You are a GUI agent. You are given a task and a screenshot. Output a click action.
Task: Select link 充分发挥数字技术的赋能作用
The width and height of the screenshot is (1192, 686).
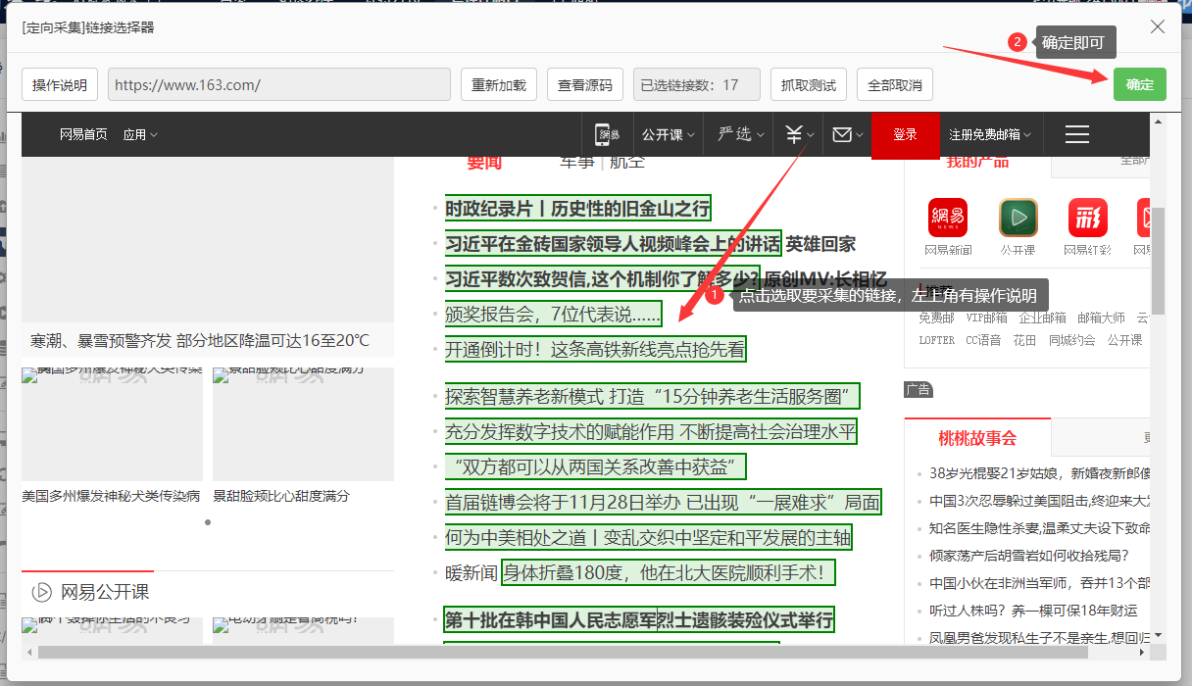pyautogui.click(x=651, y=431)
